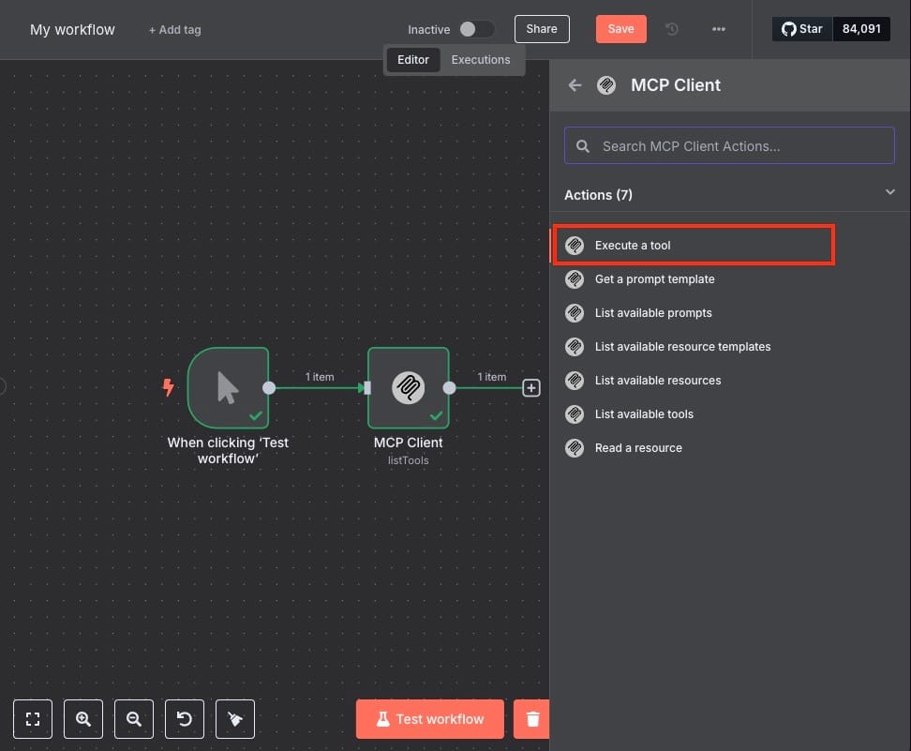
Task: Click the '1 item' label after MCP Client
Action: 491,377
